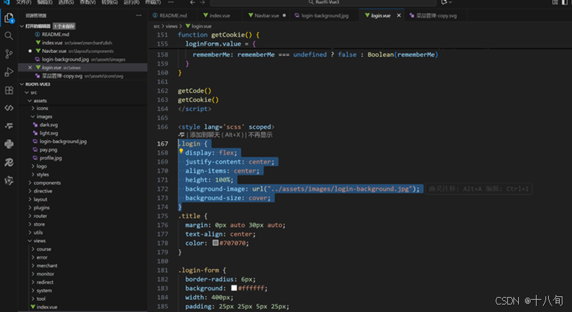Open dark.svg file in images folder
Screen dimensions: 572x312
48,125
